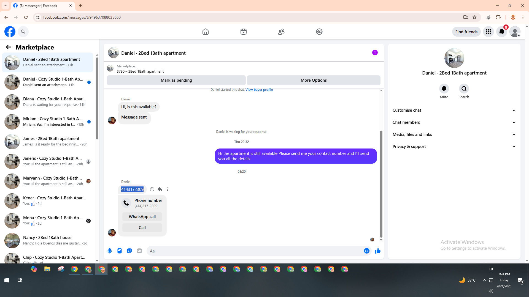The height and width of the screenshot is (297, 529).
Task: Open the Friends icon in top navigation
Action: 281,32
